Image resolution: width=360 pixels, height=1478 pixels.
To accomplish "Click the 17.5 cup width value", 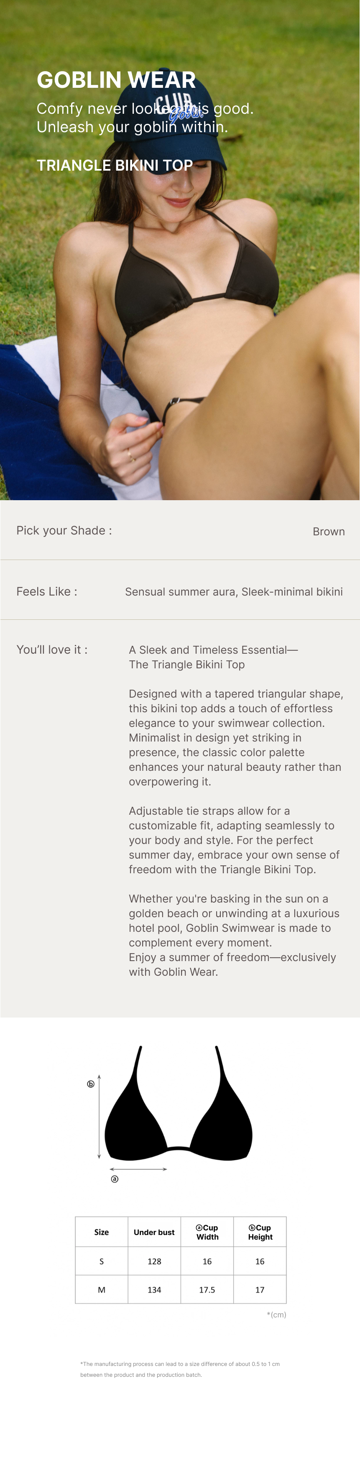I will tap(207, 1290).
